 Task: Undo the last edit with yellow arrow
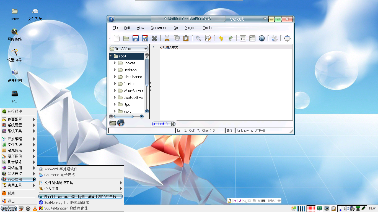point(221,38)
